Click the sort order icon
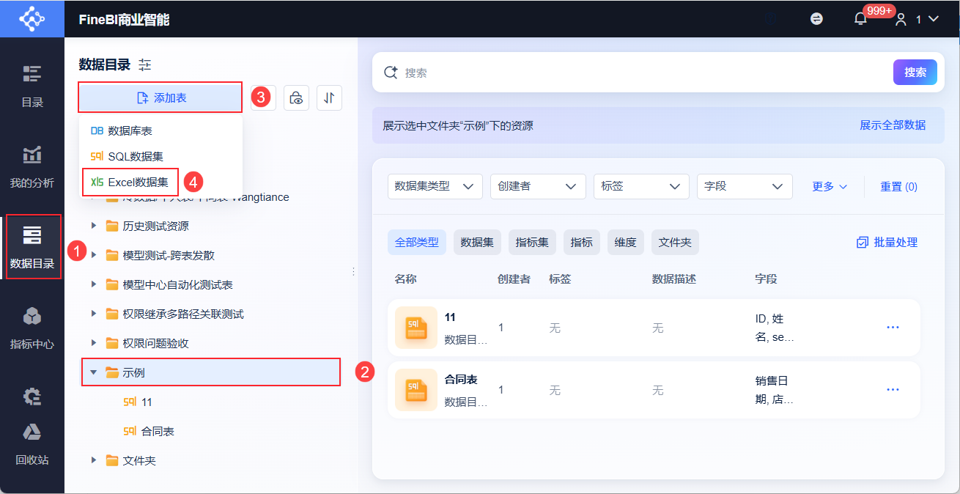960x494 pixels. click(x=329, y=97)
